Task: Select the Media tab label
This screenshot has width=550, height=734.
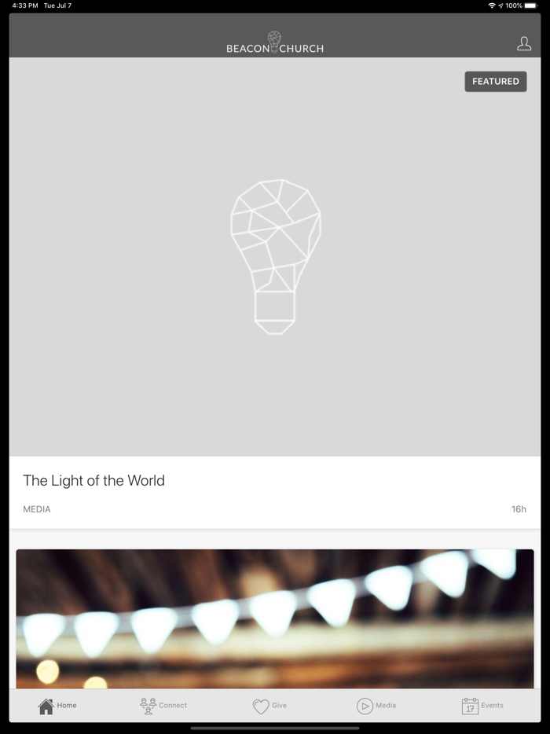Action: click(386, 706)
